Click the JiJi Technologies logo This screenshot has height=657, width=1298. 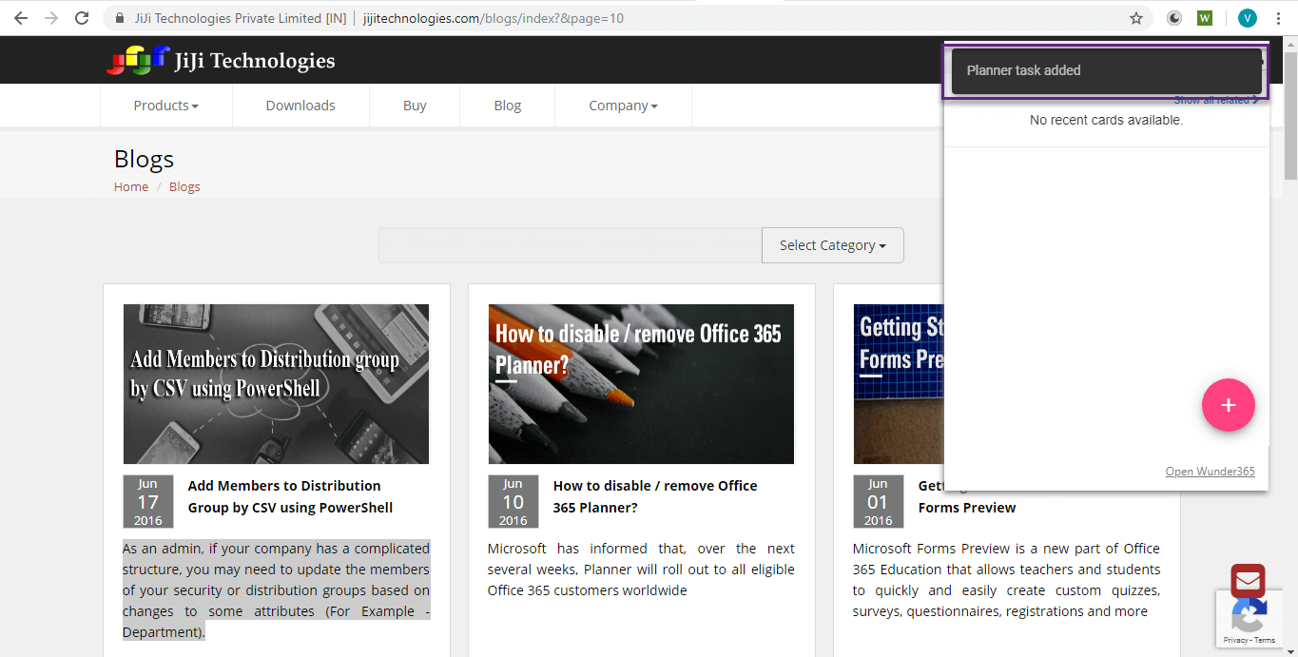tap(221, 61)
